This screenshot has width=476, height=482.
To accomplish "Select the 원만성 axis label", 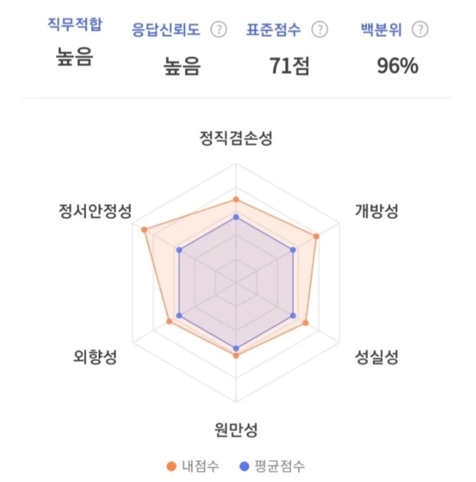I will (x=236, y=429).
